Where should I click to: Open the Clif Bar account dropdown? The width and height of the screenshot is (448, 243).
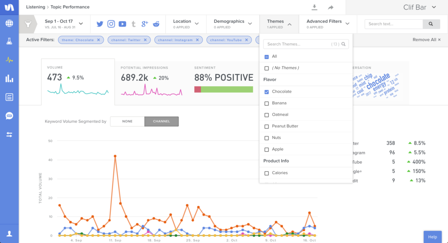pos(420,7)
